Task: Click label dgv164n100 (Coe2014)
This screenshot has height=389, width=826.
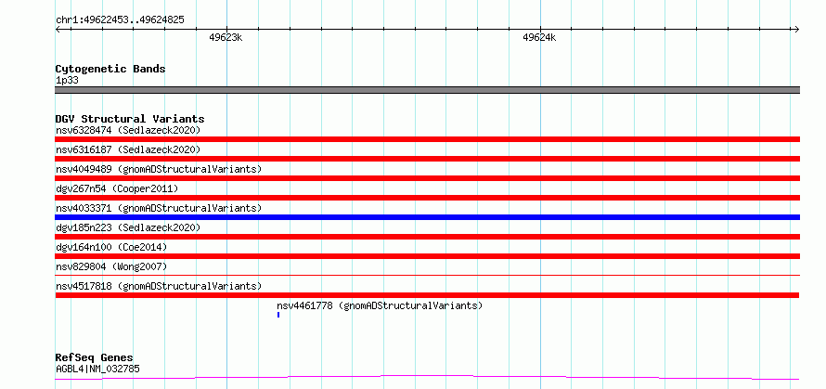Action: (111, 247)
